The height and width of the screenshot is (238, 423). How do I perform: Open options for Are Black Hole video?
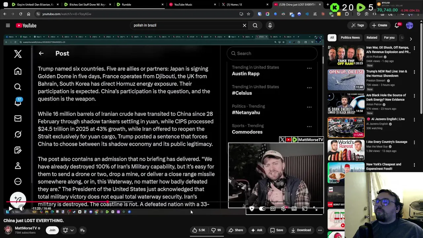click(x=414, y=96)
